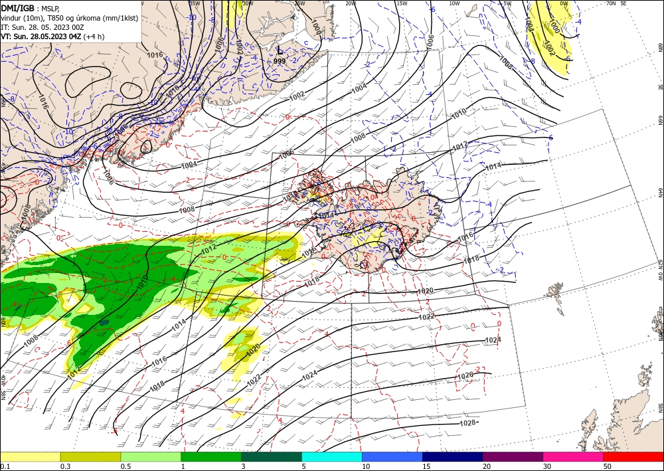Click the pink 30 mm legend swatch
Screen dimensions: 664x471
pos(574,456)
